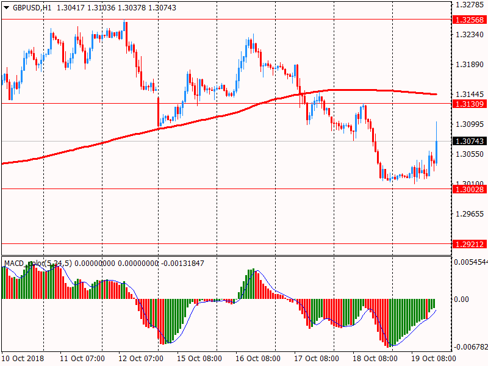
Task: Click the MACD value -0.00131847
Action: [182, 264]
